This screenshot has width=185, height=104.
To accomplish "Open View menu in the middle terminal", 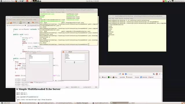I will coord(48,12).
